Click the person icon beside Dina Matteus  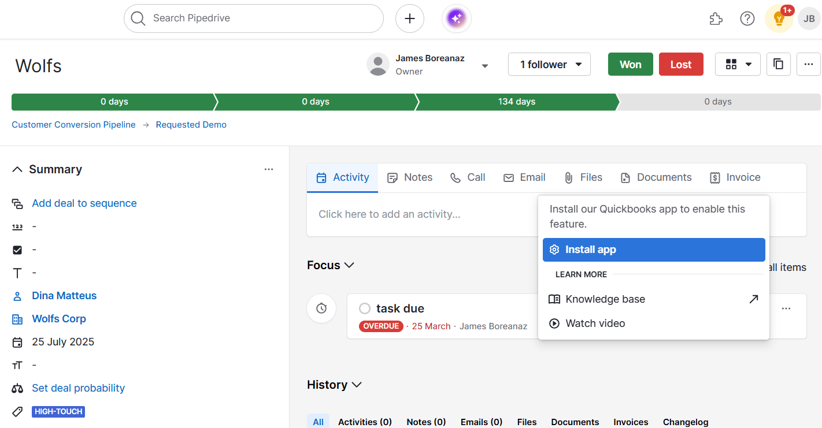(x=17, y=296)
